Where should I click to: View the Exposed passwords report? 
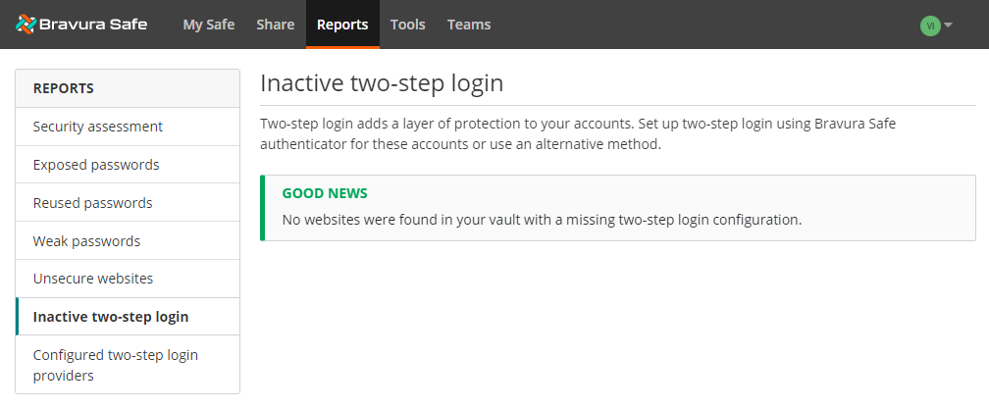coord(128,165)
